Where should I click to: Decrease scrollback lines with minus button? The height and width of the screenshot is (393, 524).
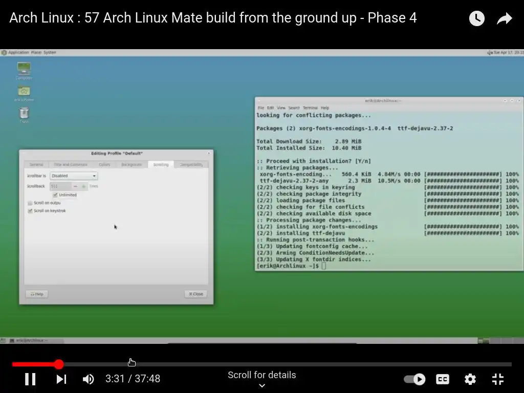point(76,186)
